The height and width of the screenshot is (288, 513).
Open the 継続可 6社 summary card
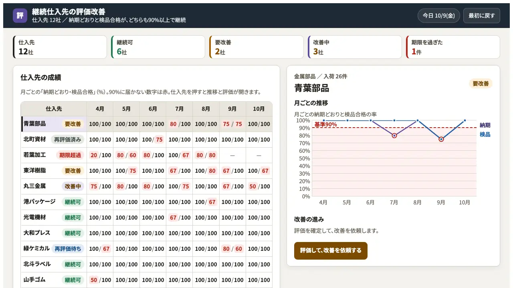(158, 47)
